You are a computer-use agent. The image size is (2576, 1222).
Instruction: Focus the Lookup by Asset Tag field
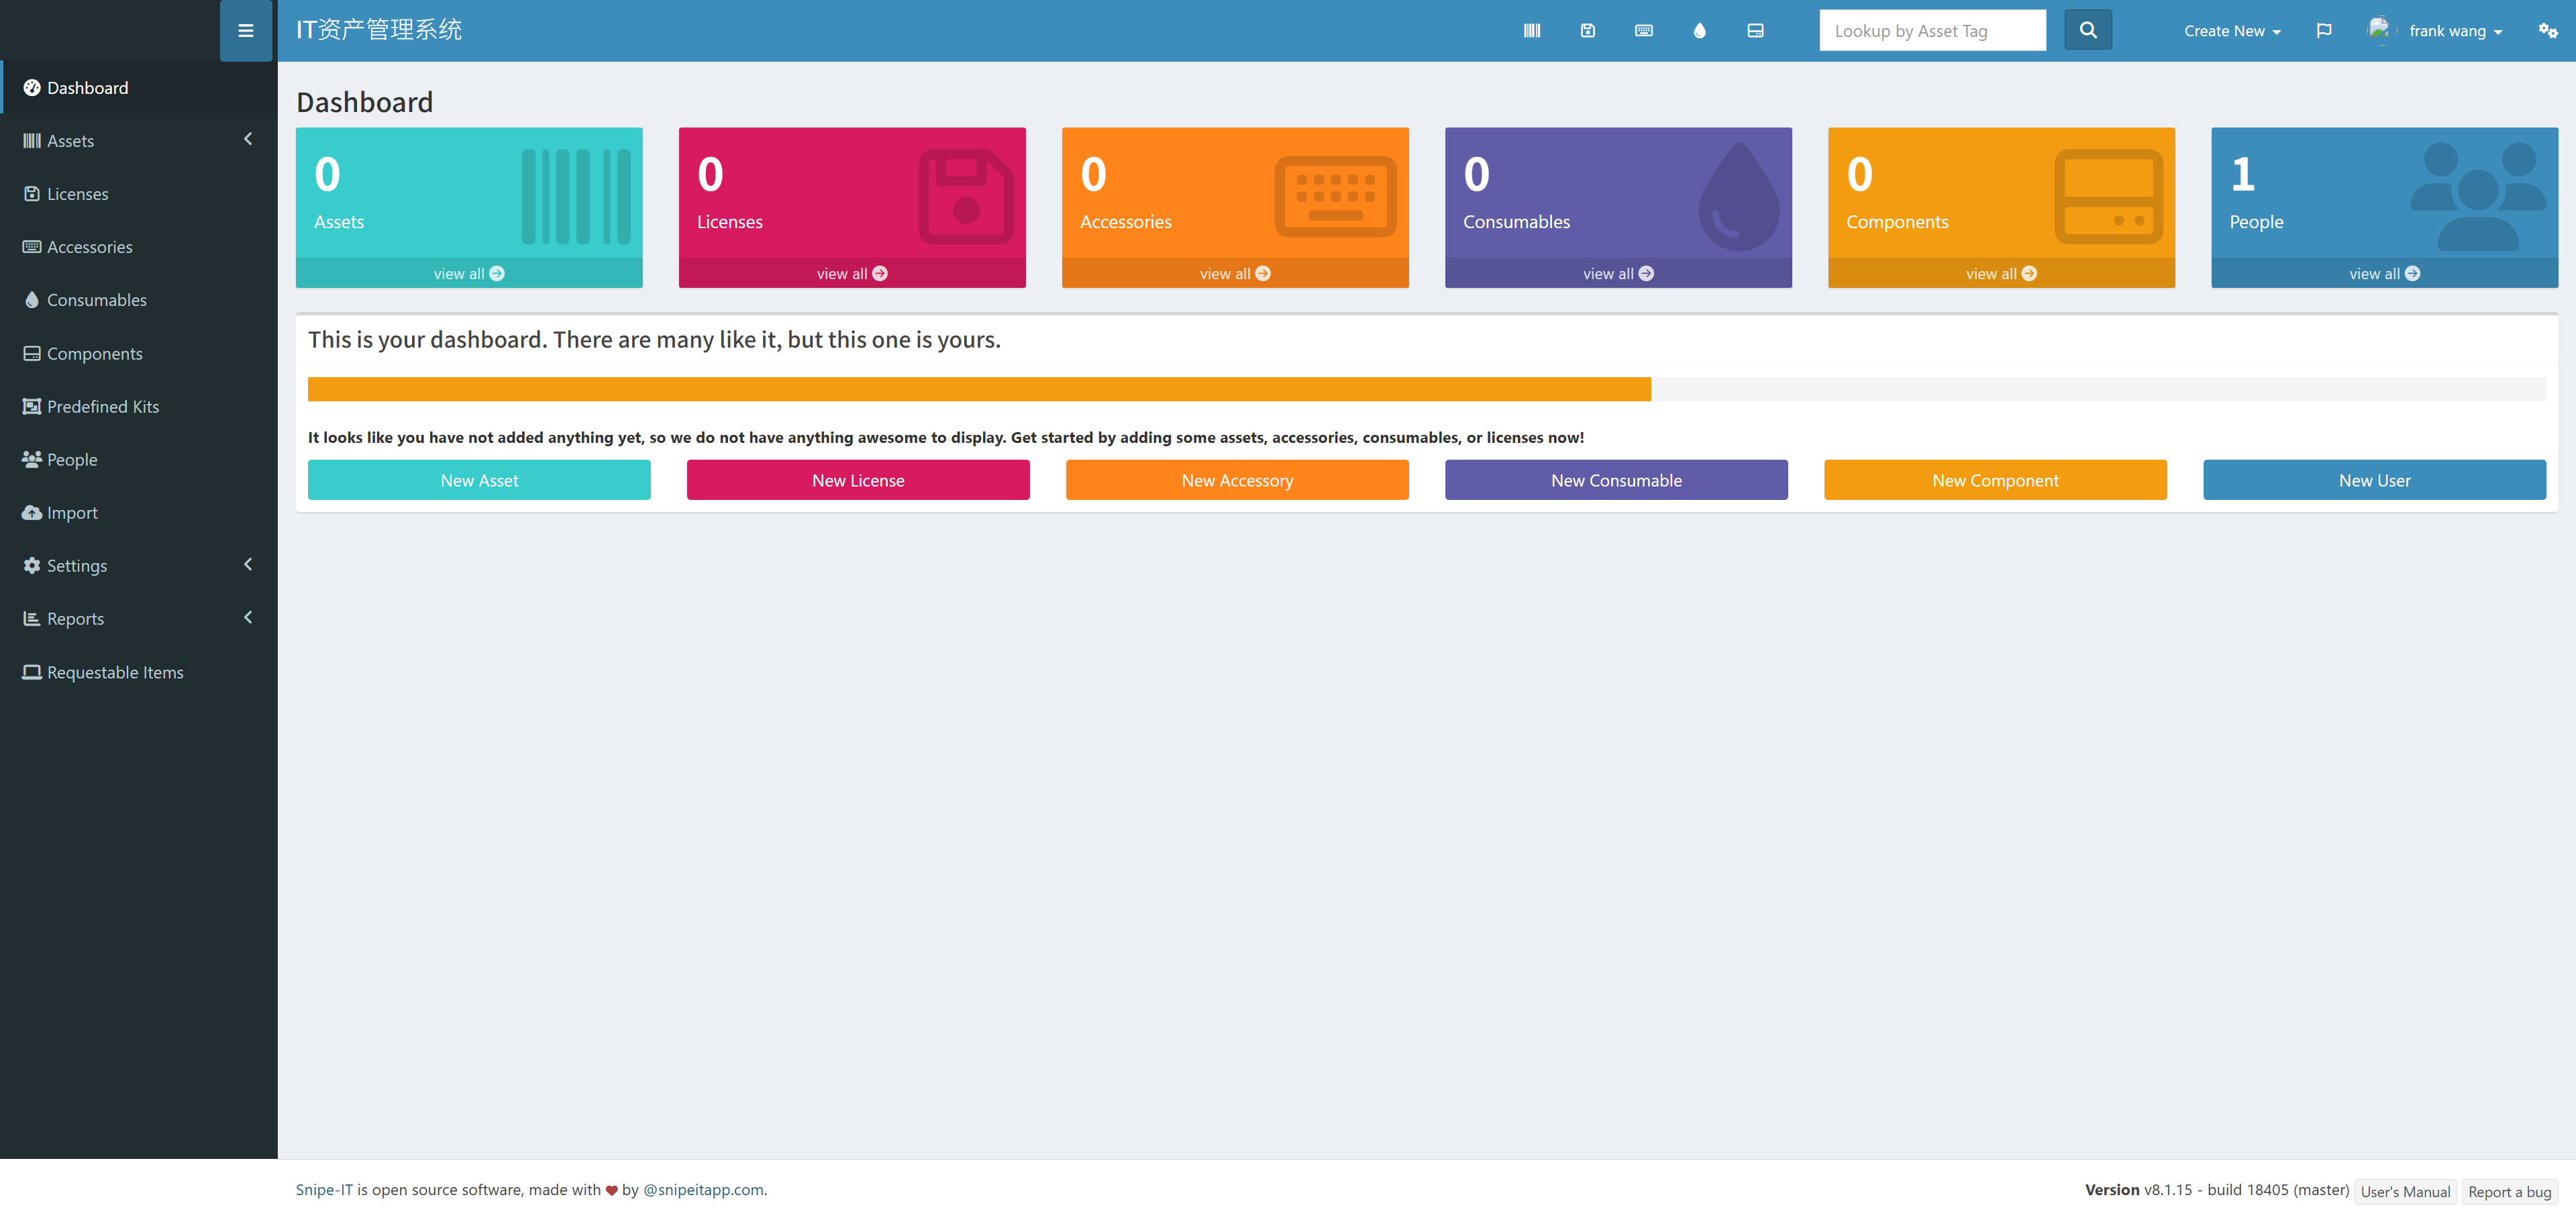click(1931, 31)
